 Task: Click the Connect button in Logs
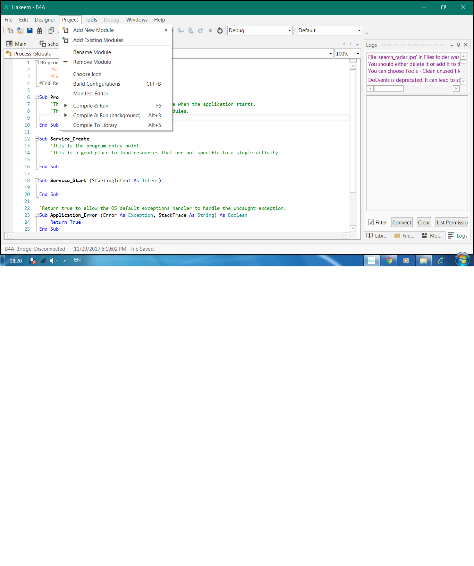pyautogui.click(x=402, y=222)
